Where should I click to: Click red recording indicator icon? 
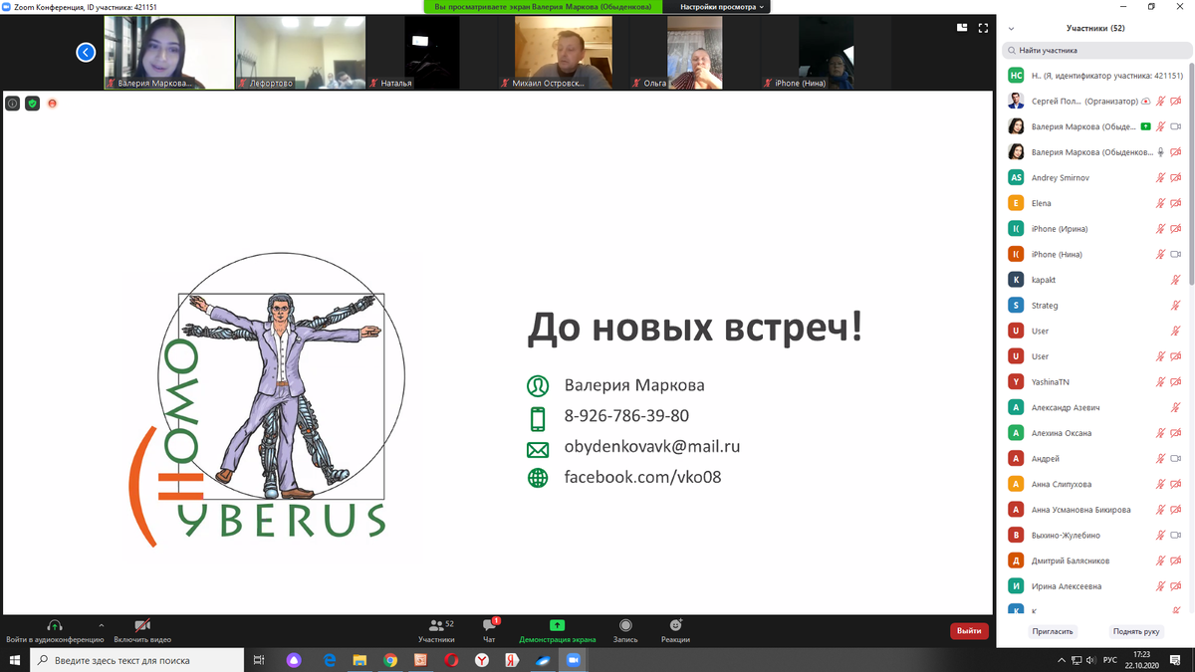tap(52, 103)
